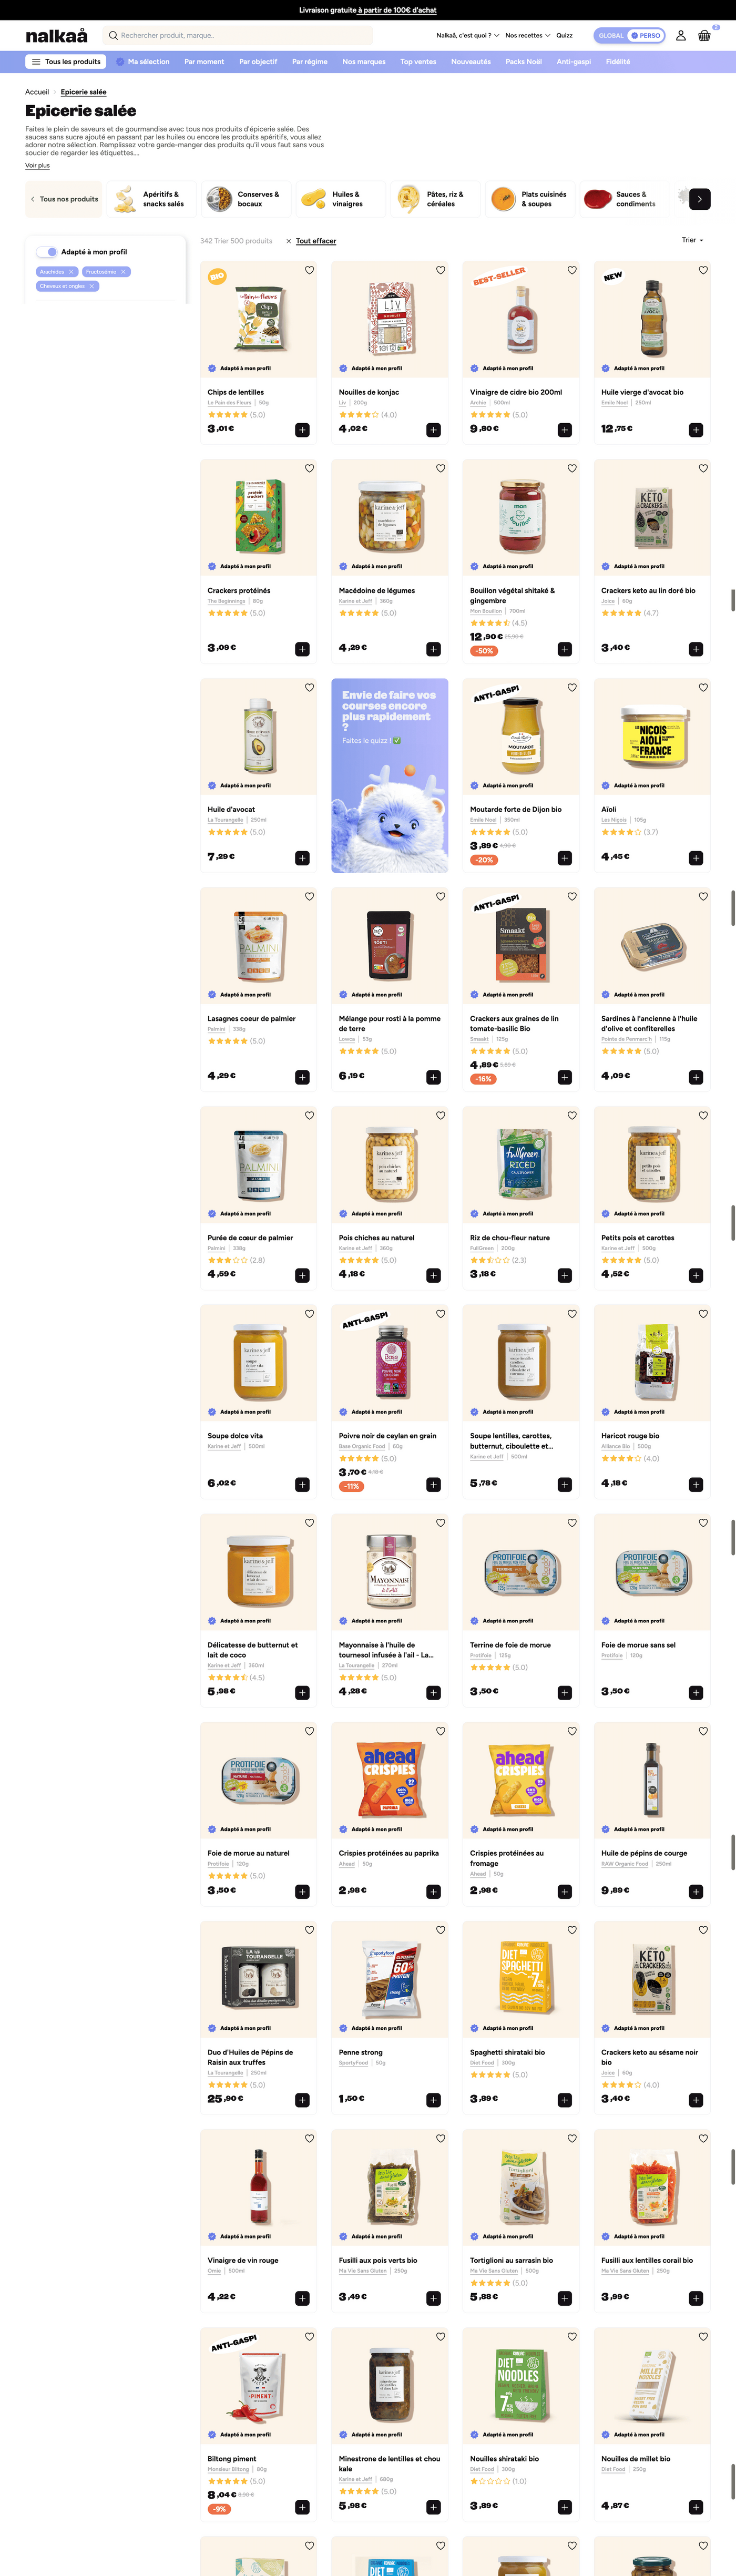Screen dimensions: 736x2576
Task: Expand Nalkaä, c'est quoi ? menu
Action: click(467, 35)
